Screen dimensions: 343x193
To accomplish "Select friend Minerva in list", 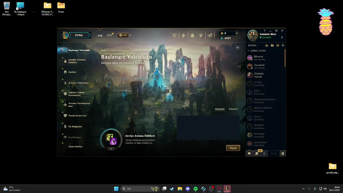I will point(265,58).
